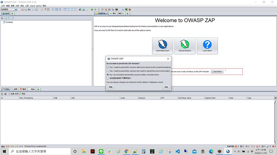The image size is (277, 155).
Task: Switch to the Request tab with green arrow
Action: coord(113,13)
